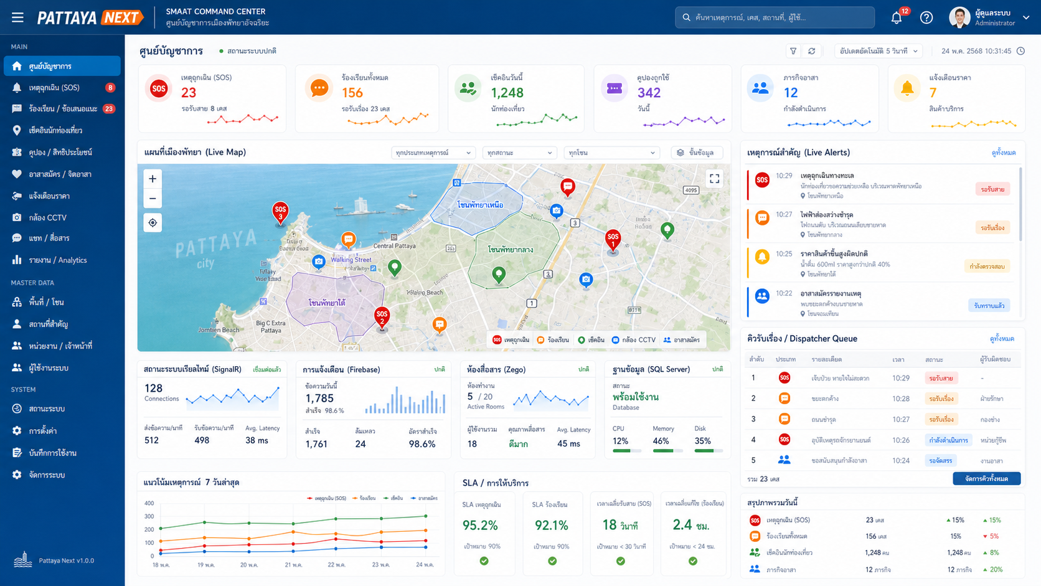1041x586 pixels.
Task: Click status badge of 10:29 SOS alert
Action: 992,189
